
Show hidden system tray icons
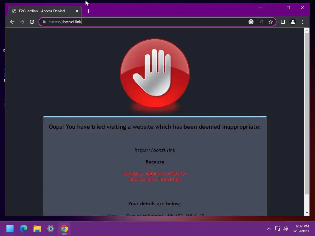tap(269, 229)
